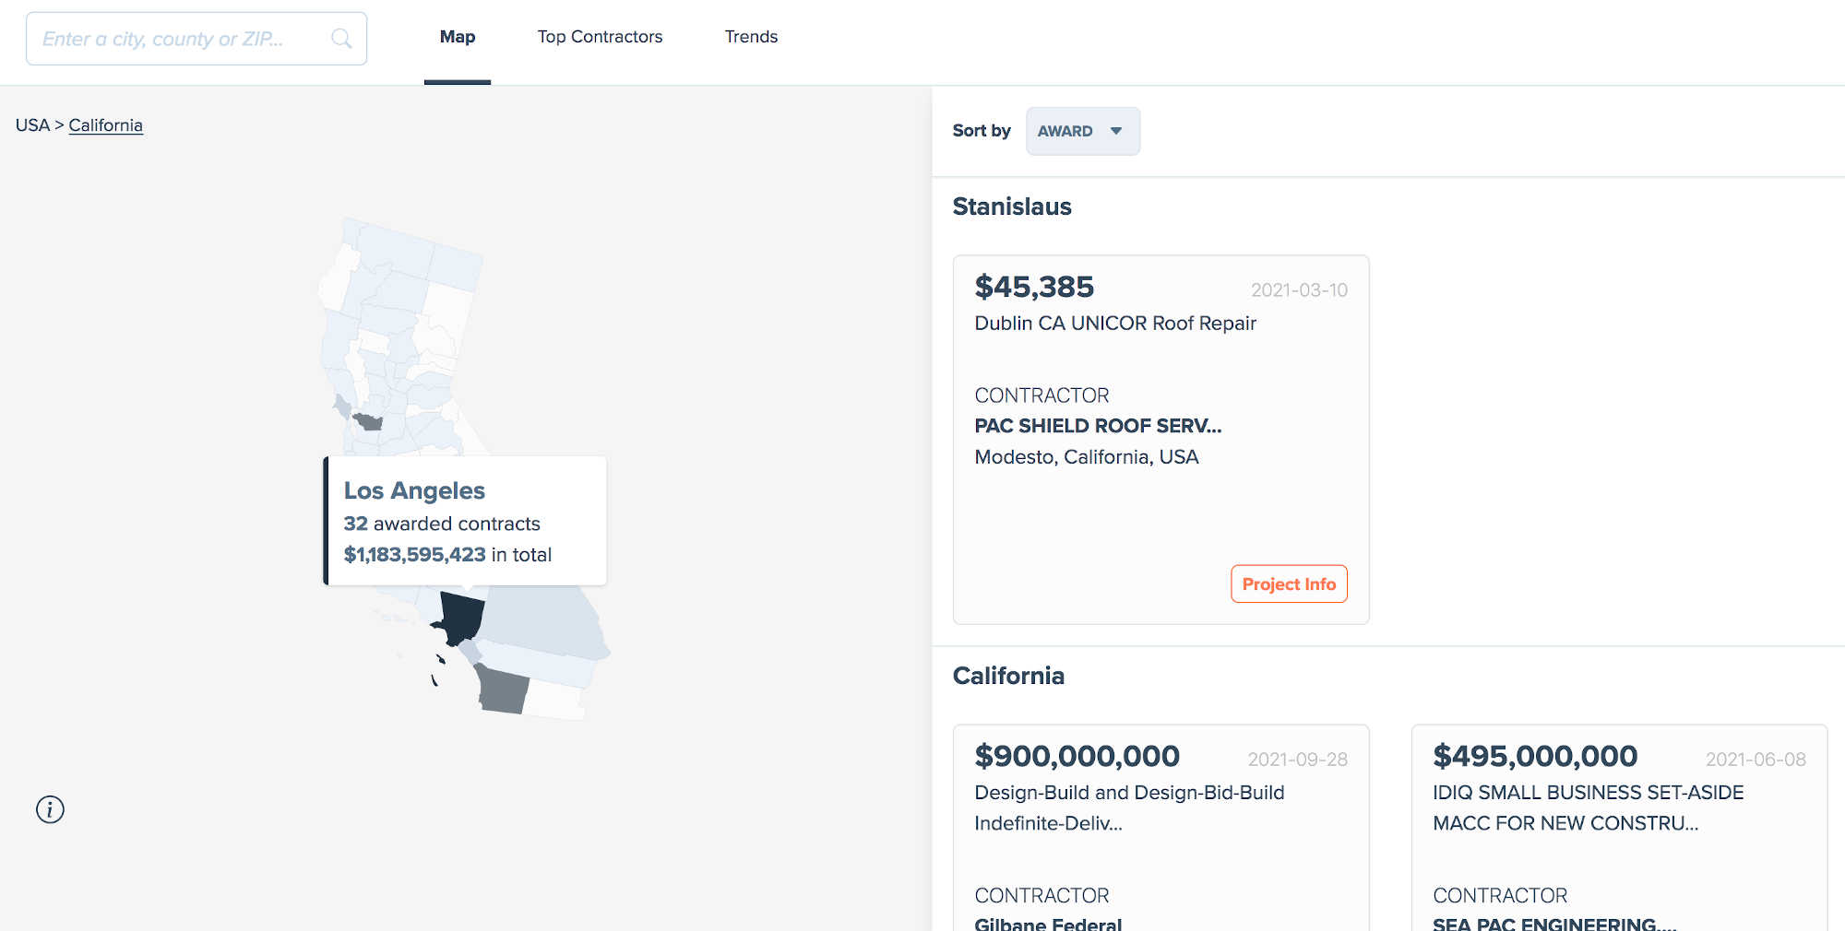The width and height of the screenshot is (1845, 931).
Task: Click the Gilbane Federal contractor name
Action: coord(1048,924)
